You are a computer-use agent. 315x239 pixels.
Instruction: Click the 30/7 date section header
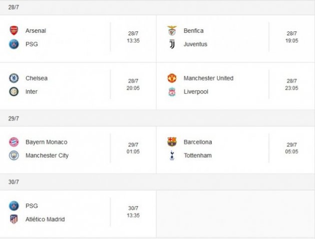(x=158, y=182)
